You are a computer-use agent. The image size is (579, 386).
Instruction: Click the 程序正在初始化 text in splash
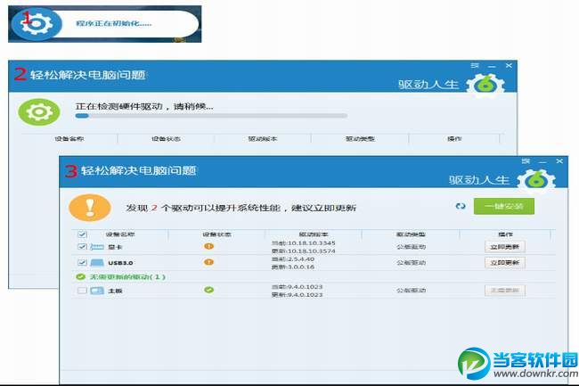[x=114, y=23]
